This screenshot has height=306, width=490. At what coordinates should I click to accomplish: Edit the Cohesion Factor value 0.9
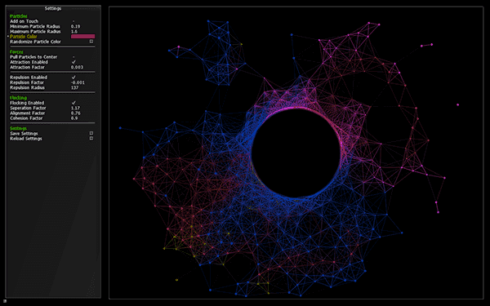tap(74, 118)
